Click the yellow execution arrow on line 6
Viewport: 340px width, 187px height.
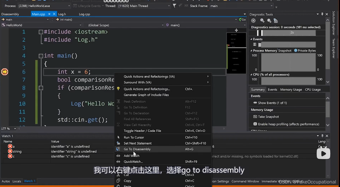coord(4,72)
